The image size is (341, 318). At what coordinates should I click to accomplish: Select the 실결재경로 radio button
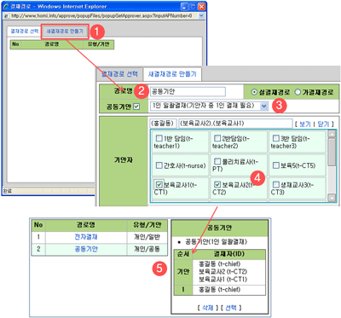(254, 92)
